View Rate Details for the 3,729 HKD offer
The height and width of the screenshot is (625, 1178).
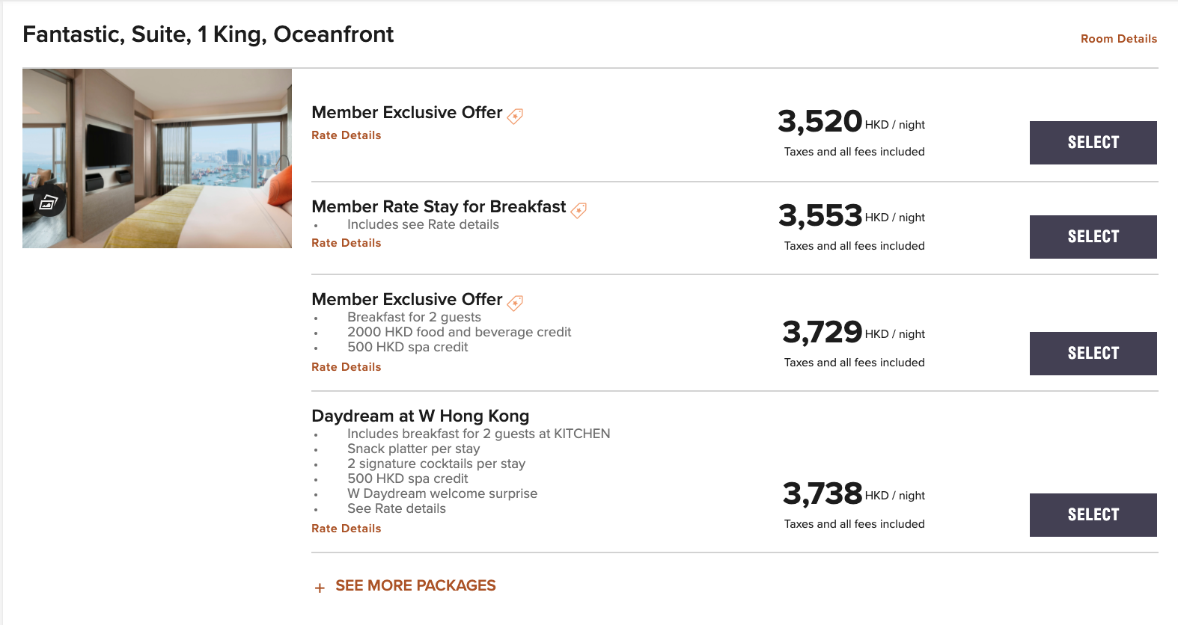point(347,367)
